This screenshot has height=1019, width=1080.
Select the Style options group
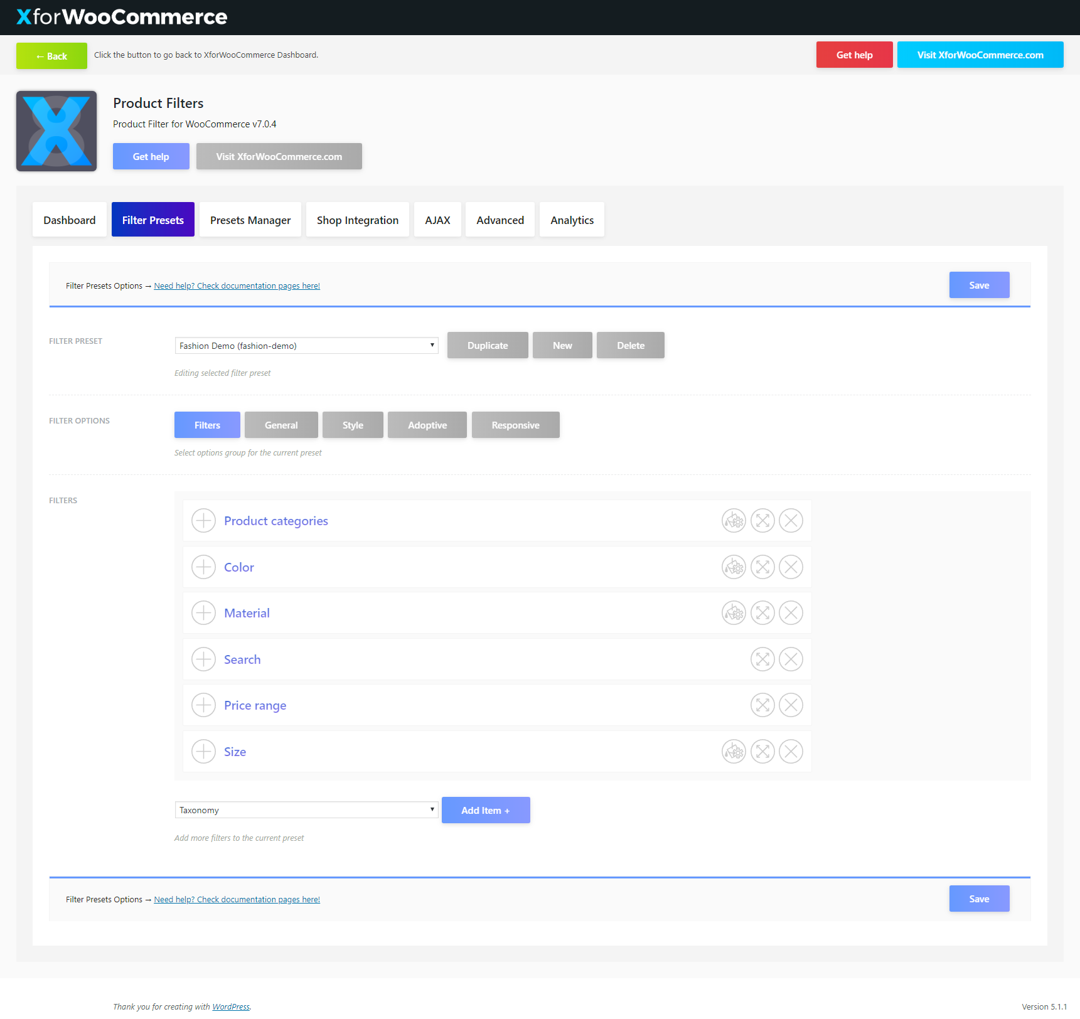coord(353,425)
